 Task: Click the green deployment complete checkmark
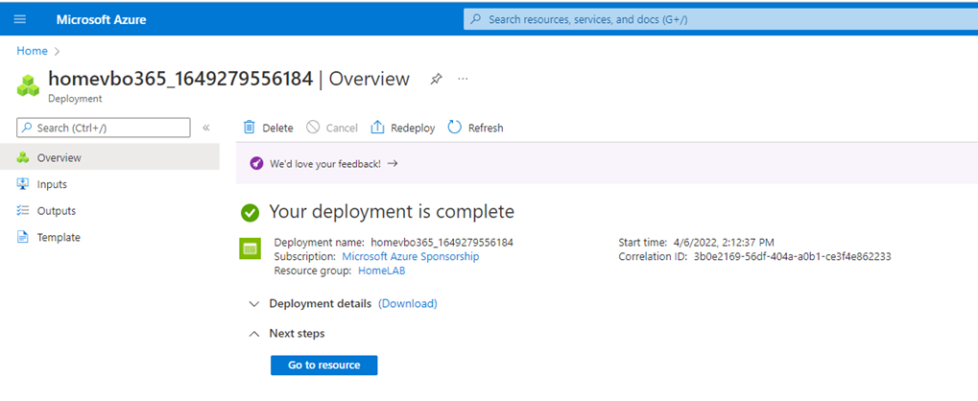(250, 212)
